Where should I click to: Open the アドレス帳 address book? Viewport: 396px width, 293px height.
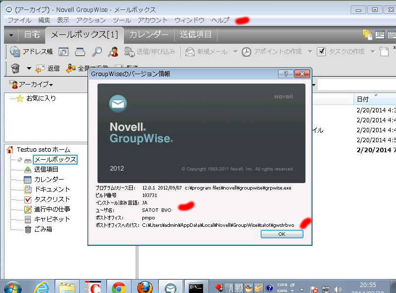pos(31,52)
